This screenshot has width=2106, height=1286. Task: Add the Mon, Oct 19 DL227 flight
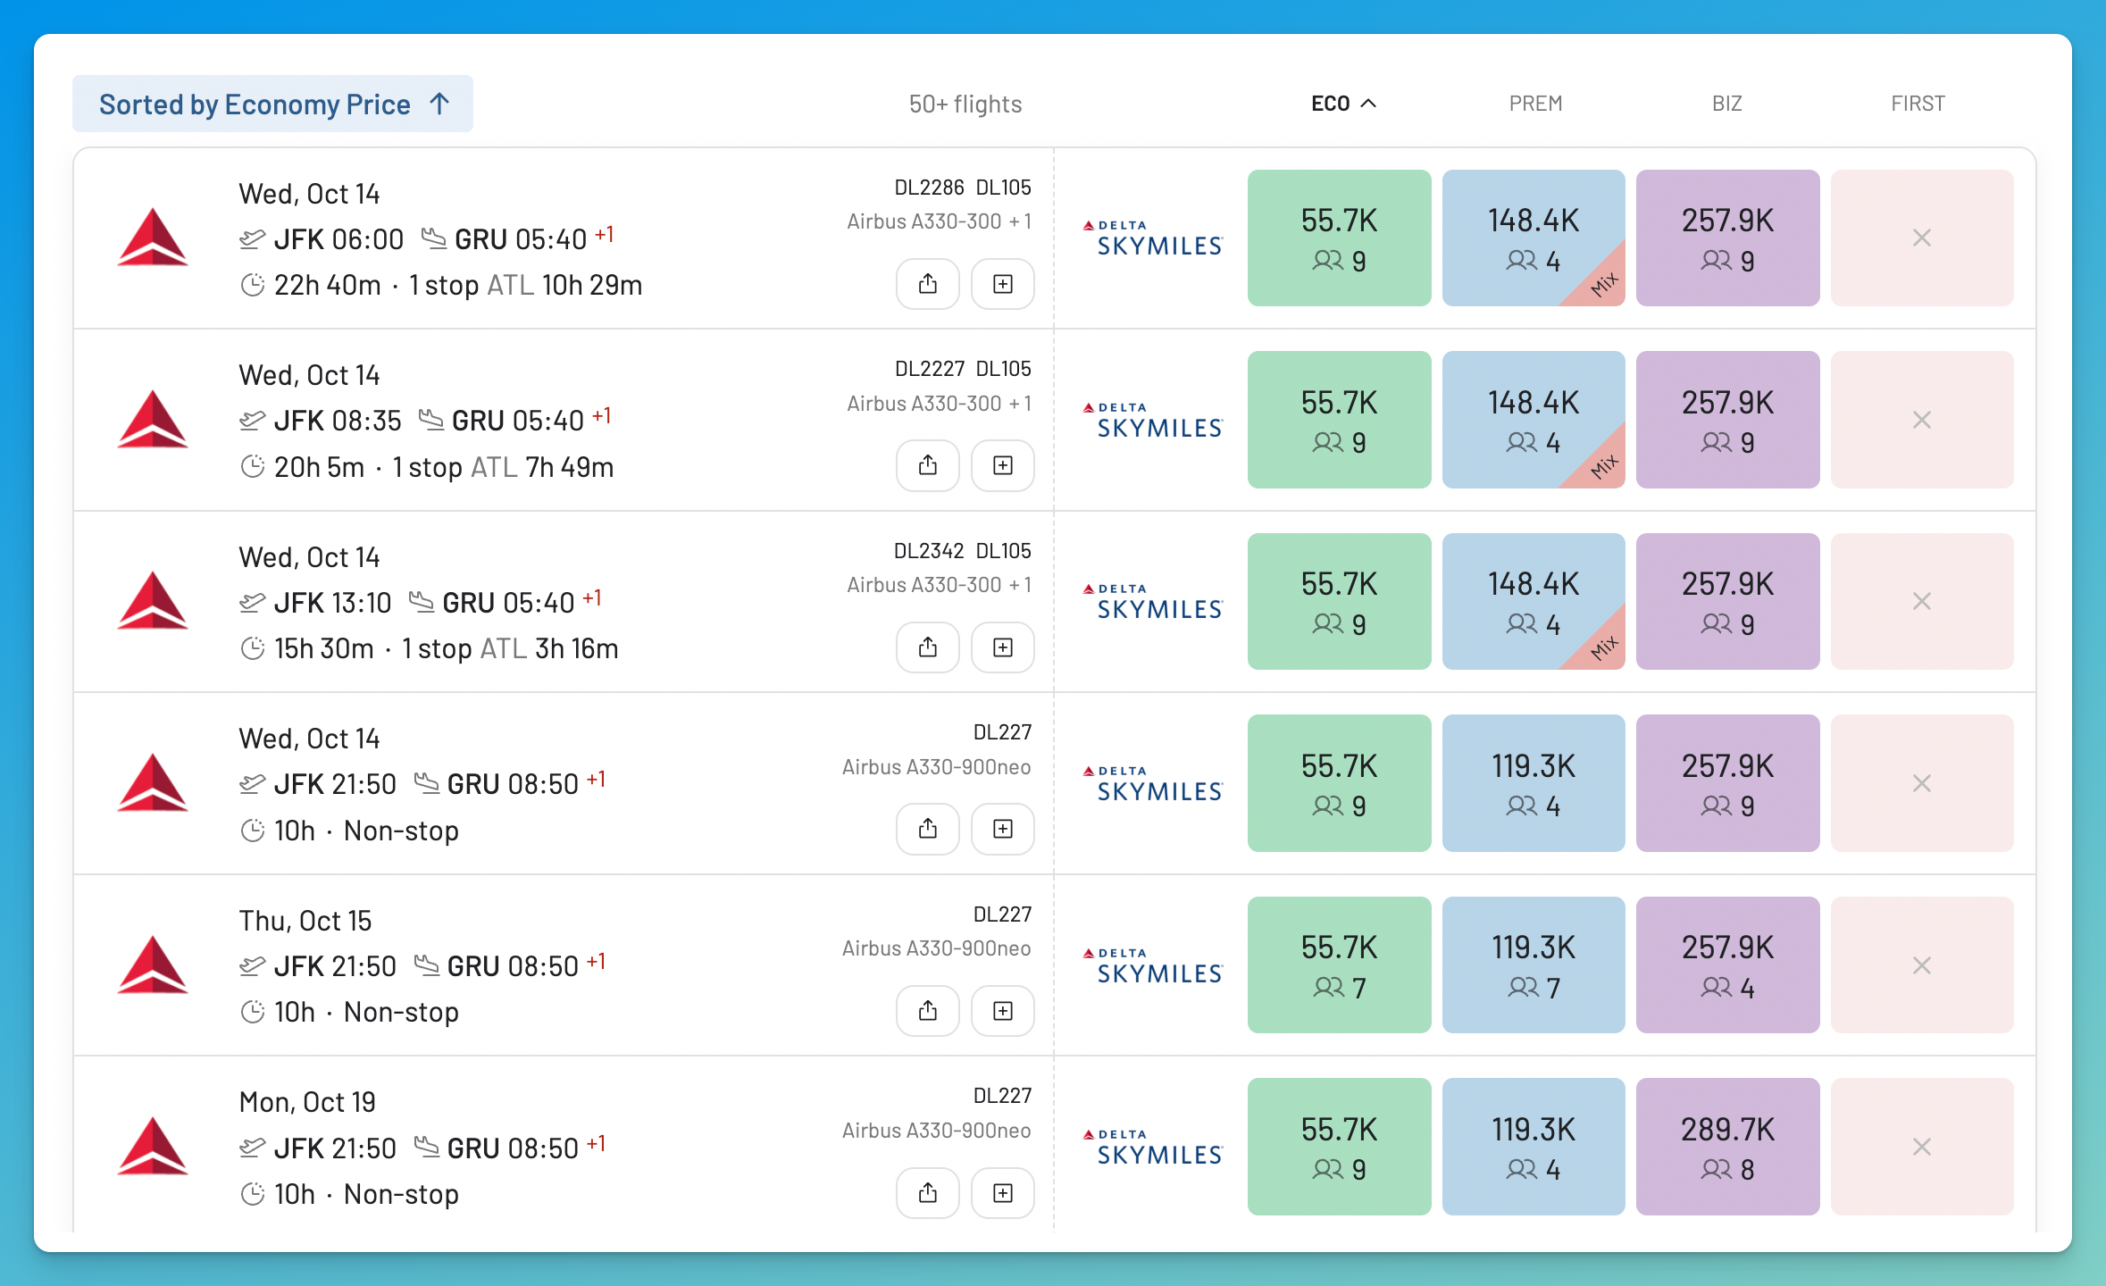tap(1003, 1193)
